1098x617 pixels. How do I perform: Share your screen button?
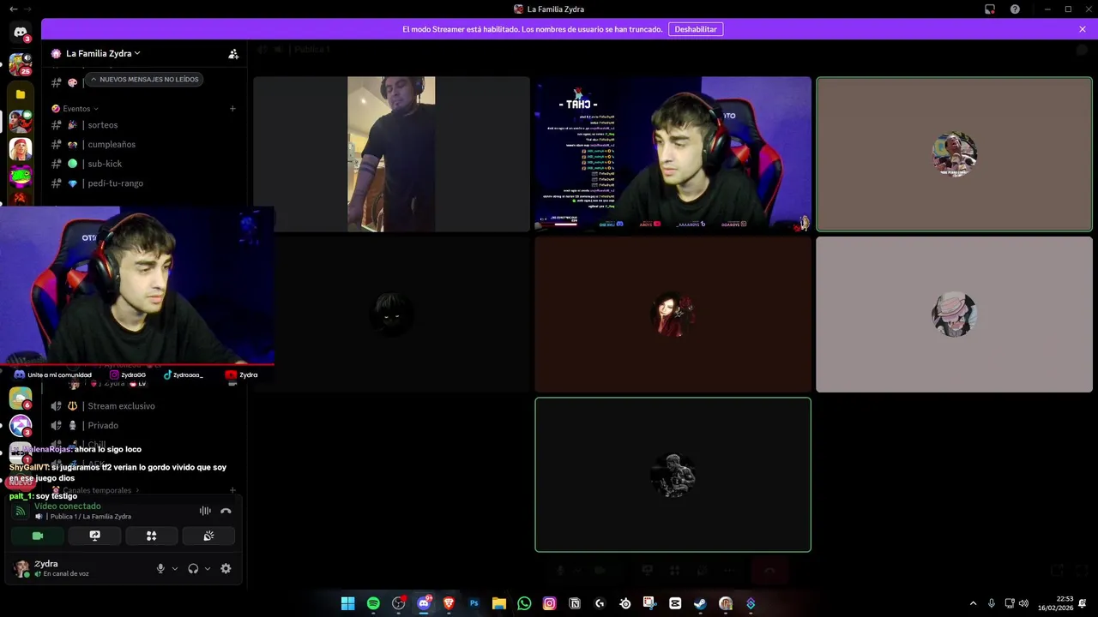click(95, 536)
